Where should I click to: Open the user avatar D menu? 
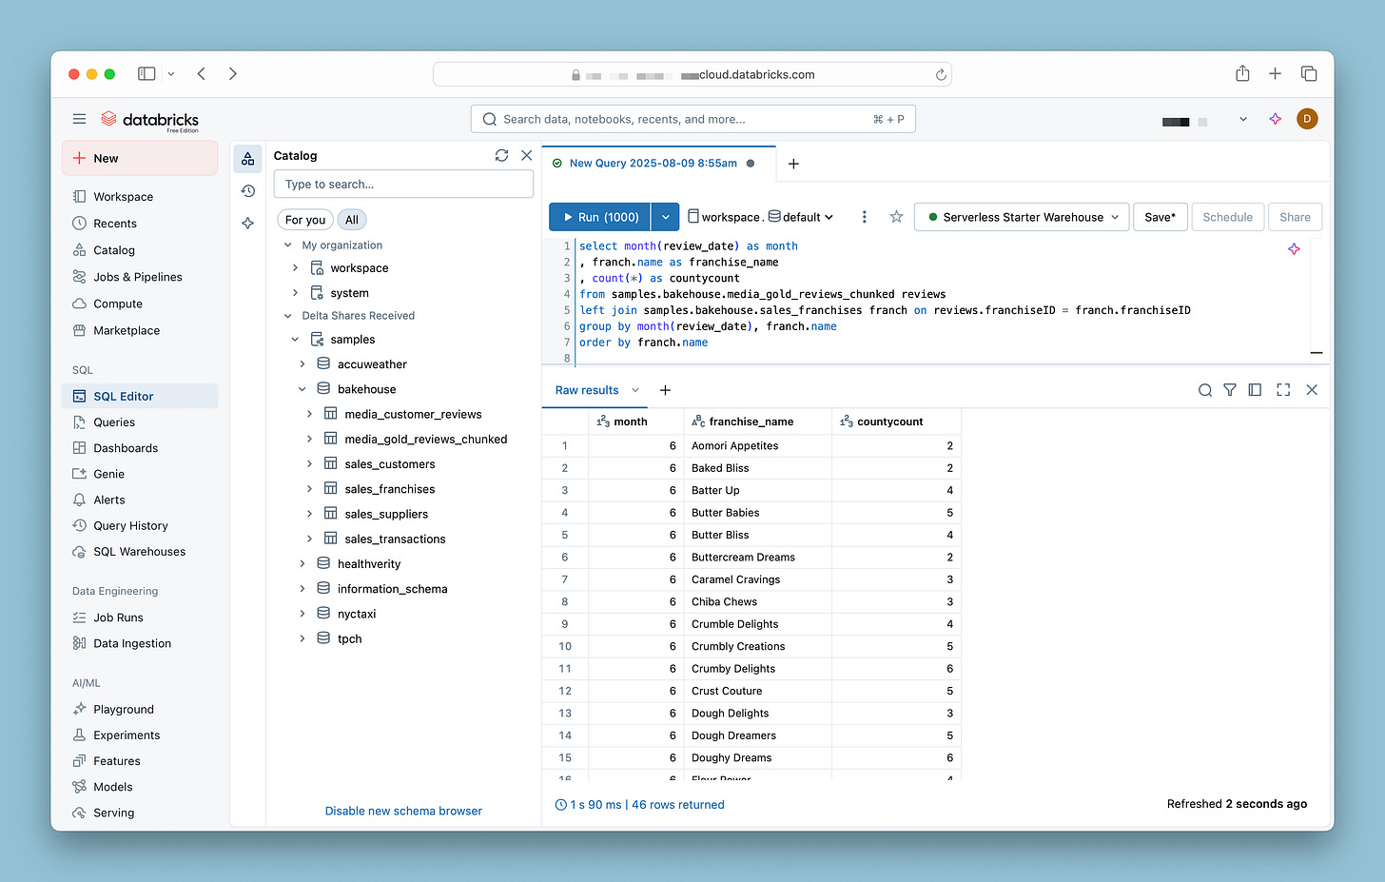(x=1307, y=119)
